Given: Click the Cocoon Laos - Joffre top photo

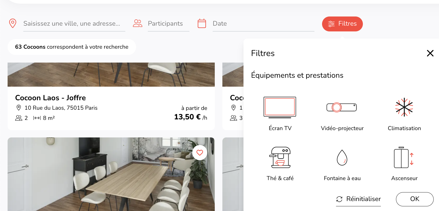Looking at the screenshot, I should 111,75.
